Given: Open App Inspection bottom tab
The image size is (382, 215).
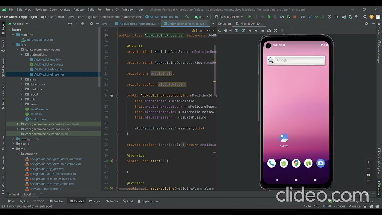Looking at the screenshot, I should pyautogui.click(x=148, y=201).
